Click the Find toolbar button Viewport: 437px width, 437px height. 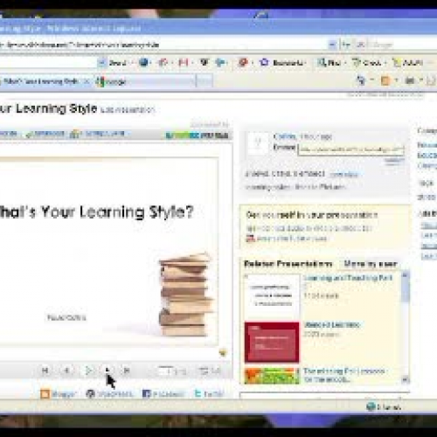click(x=329, y=63)
